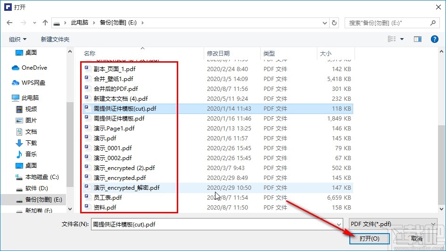Viewport: 446px width, 251px height.
Task: Click the 文件名(N) input field
Action: pyautogui.click(x=217, y=224)
